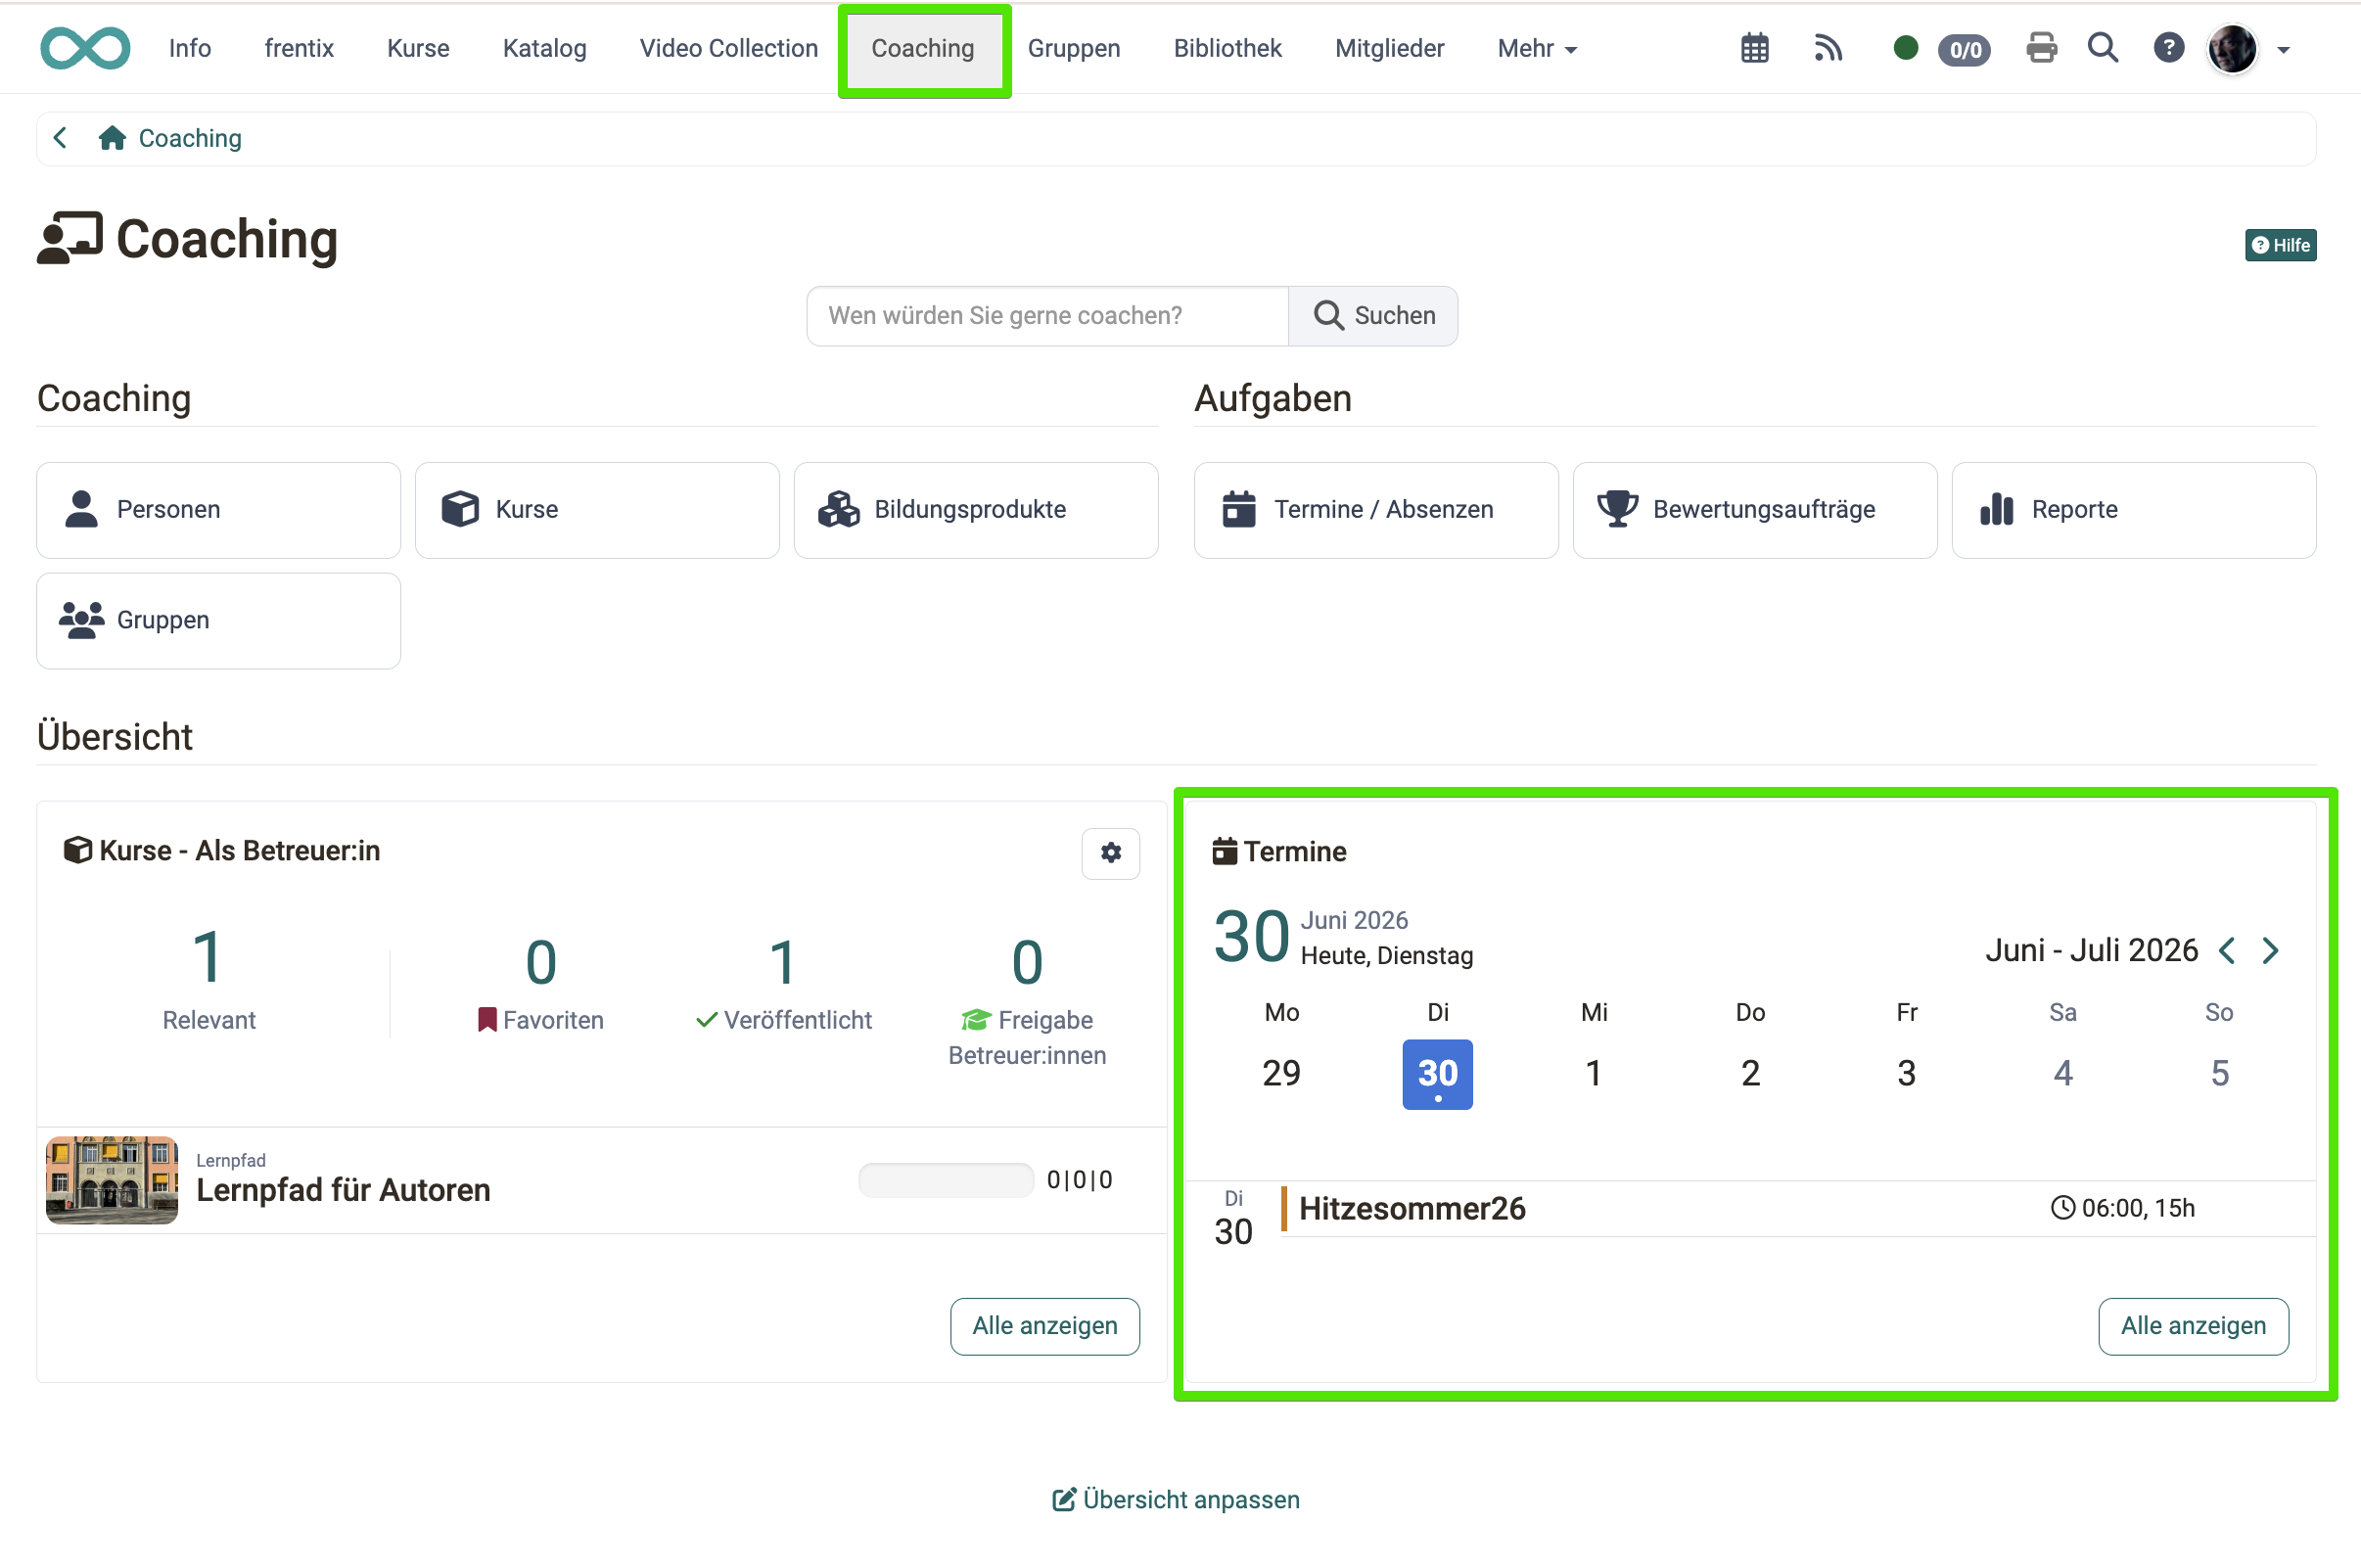Click the print icon in header
The height and width of the screenshot is (1568, 2361).
[x=2041, y=48]
